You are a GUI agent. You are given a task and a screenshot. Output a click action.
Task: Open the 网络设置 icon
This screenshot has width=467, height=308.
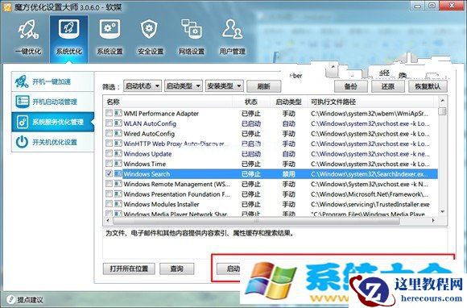[191, 30]
